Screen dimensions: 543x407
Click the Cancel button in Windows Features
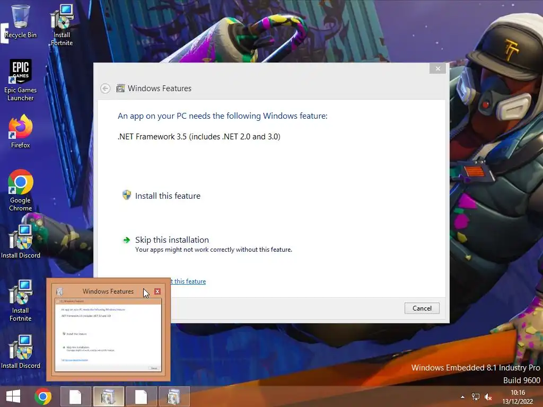point(422,308)
